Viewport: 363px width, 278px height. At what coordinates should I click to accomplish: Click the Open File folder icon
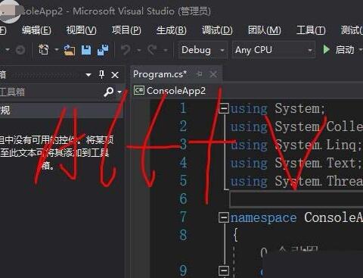69,50
